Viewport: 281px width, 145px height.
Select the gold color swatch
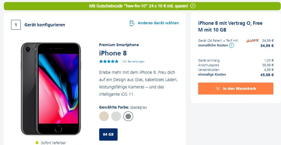[104, 116]
